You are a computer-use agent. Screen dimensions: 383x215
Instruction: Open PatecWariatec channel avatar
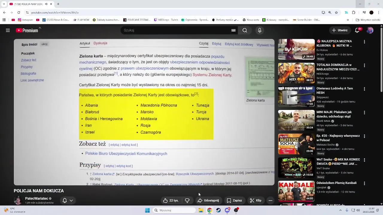[x=18, y=200]
